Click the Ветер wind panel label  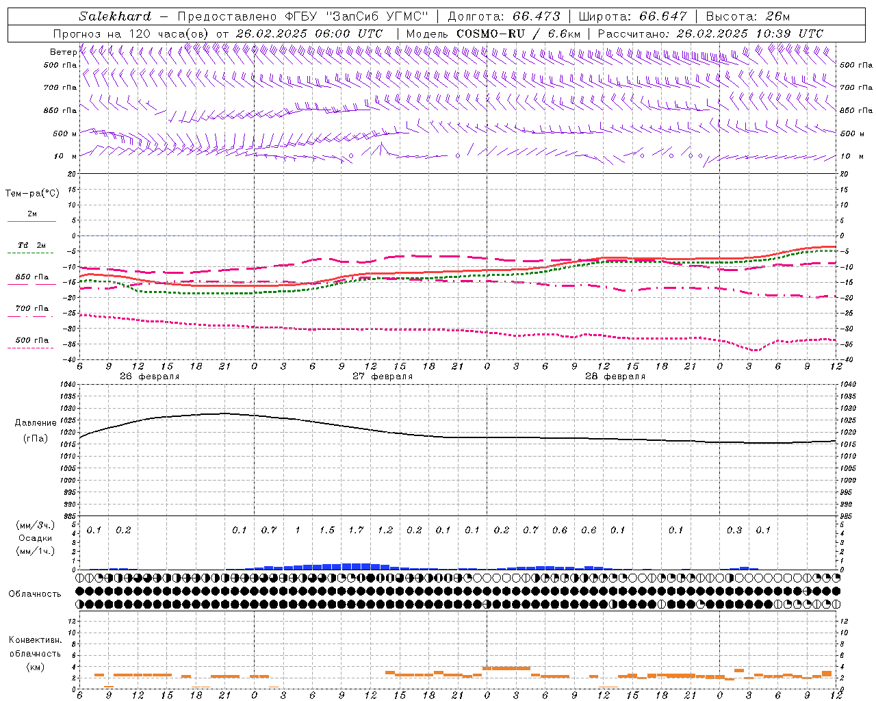click(x=63, y=52)
